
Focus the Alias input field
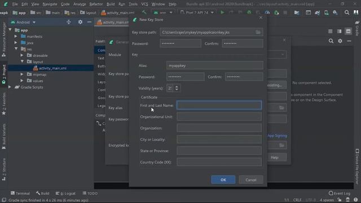click(x=214, y=65)
